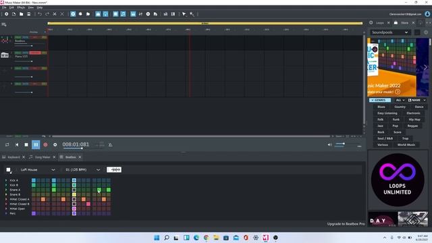Open the Loops Unlimited promo tile
432x243 pixels.
(x=398, y=180)
